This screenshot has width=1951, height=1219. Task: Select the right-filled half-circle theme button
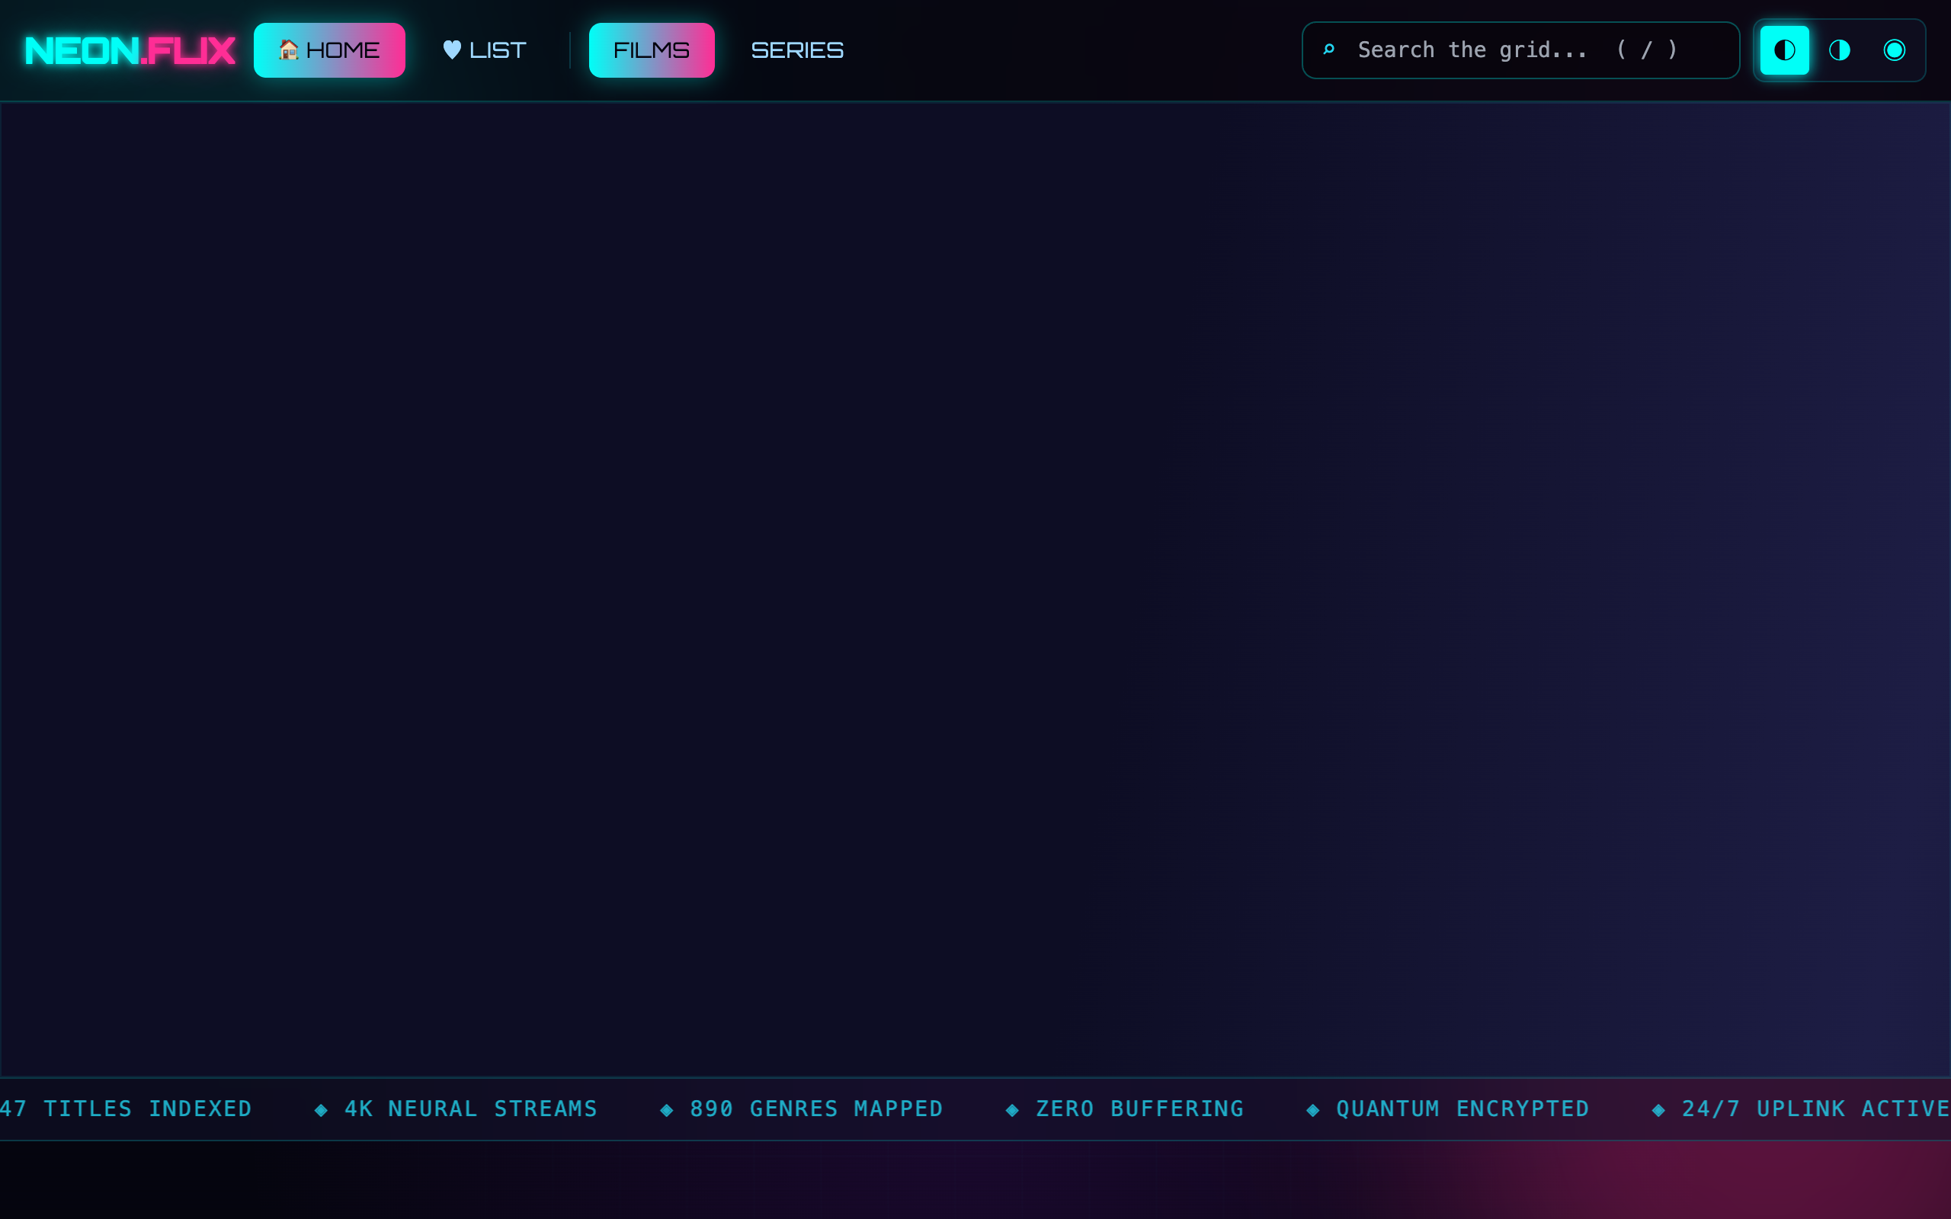(1839, 50)
